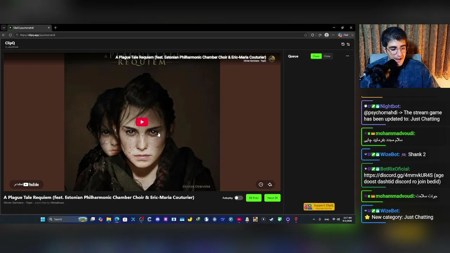Image resolution: width=450 pixels, height=253 pixels.
Task: Open the Copilot Chat button
Action: point(343,35)
